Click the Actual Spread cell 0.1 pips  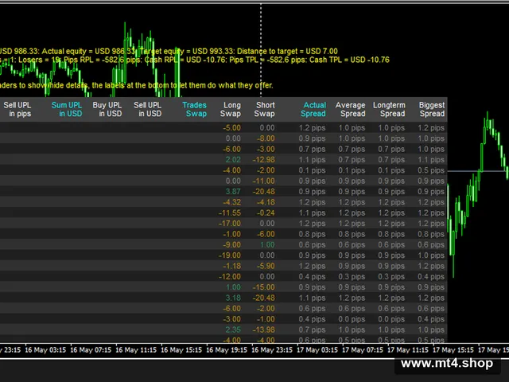click(x=312, y=170)
